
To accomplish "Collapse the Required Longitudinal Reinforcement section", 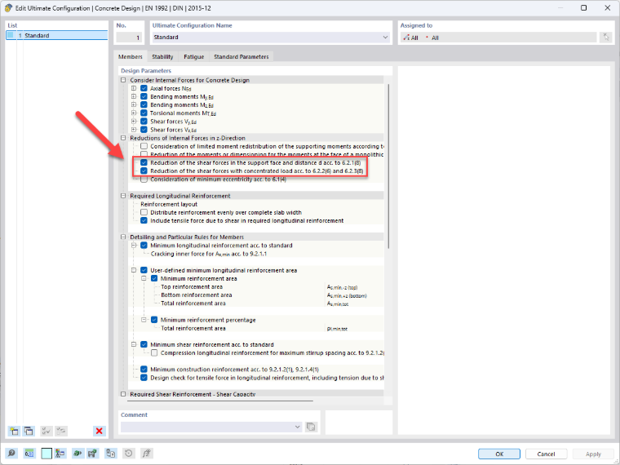I will pyautogui.click(x=123, y=196).
